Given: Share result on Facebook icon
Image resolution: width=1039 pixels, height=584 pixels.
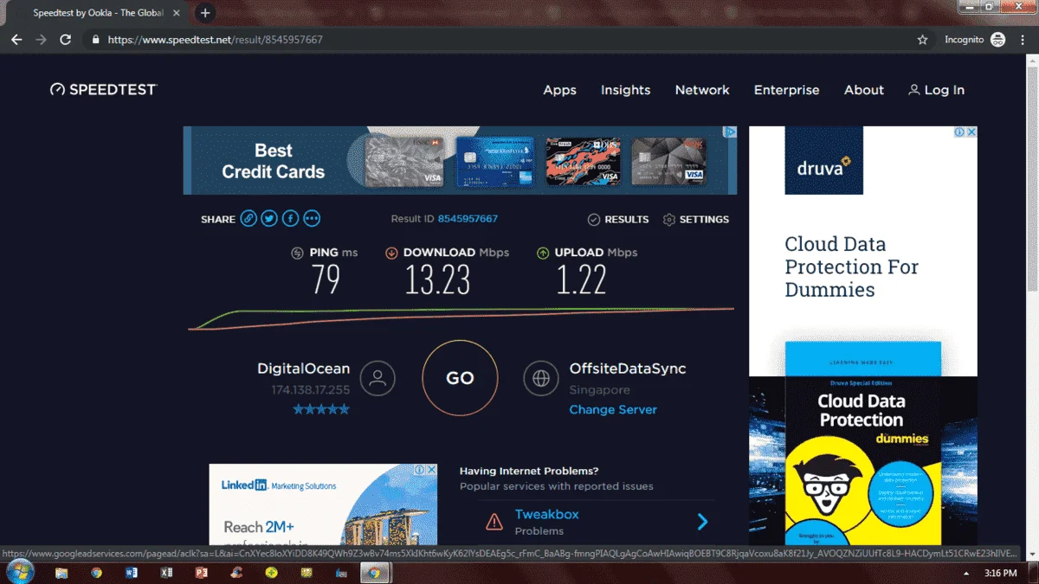Looking at the screenshot, I should (x=290, y=219).
